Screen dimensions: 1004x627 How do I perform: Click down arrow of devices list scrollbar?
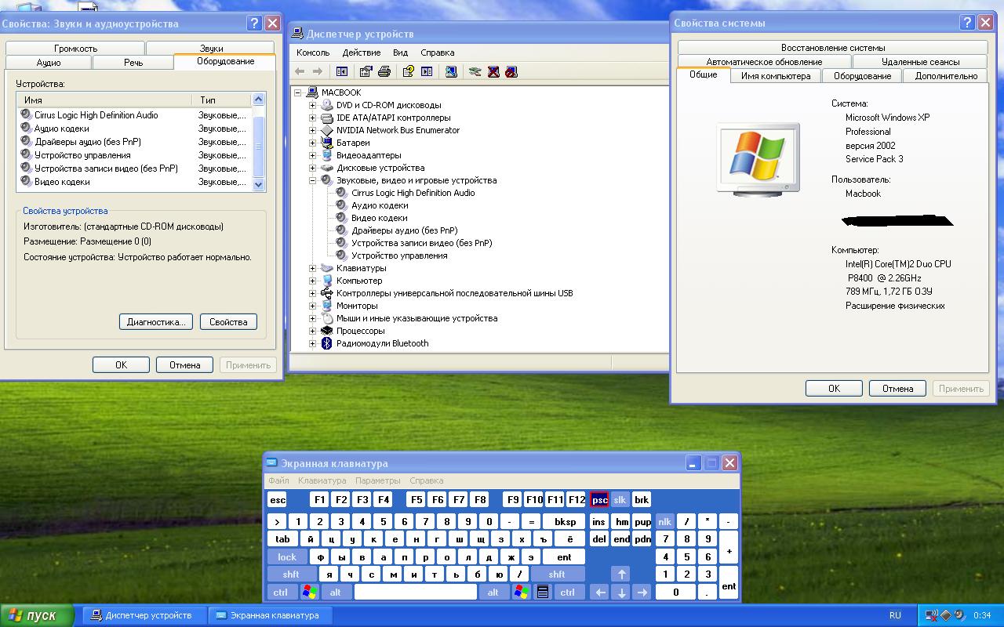259,184
